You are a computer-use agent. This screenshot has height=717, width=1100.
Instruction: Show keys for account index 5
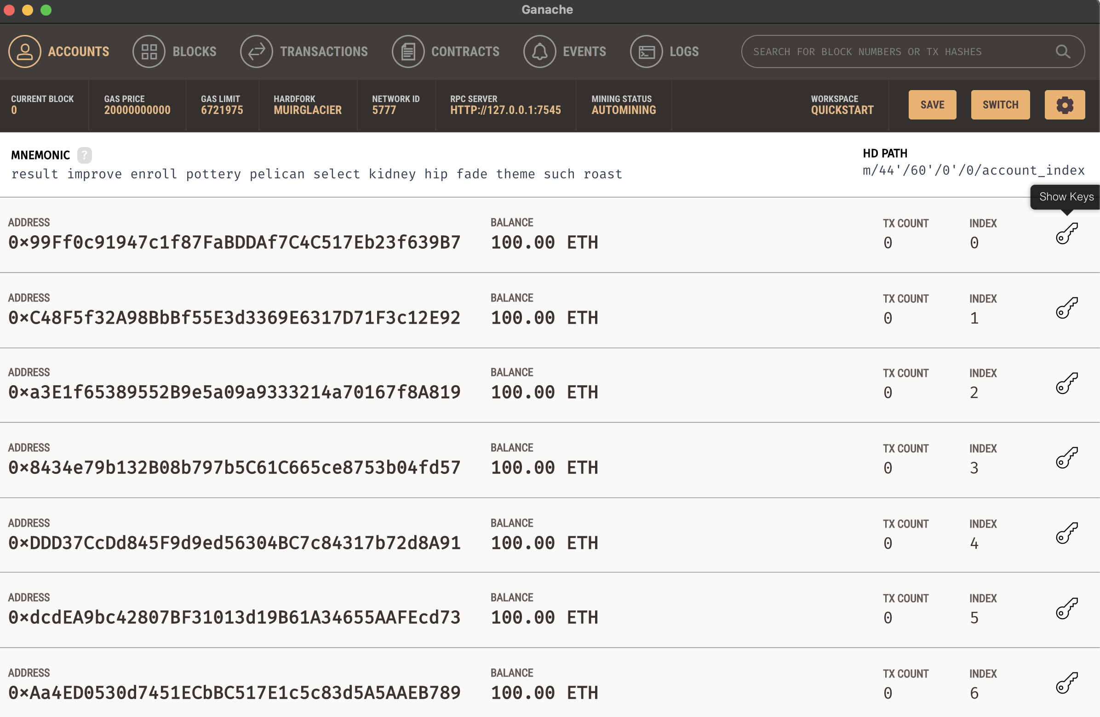click(1067, 608)
